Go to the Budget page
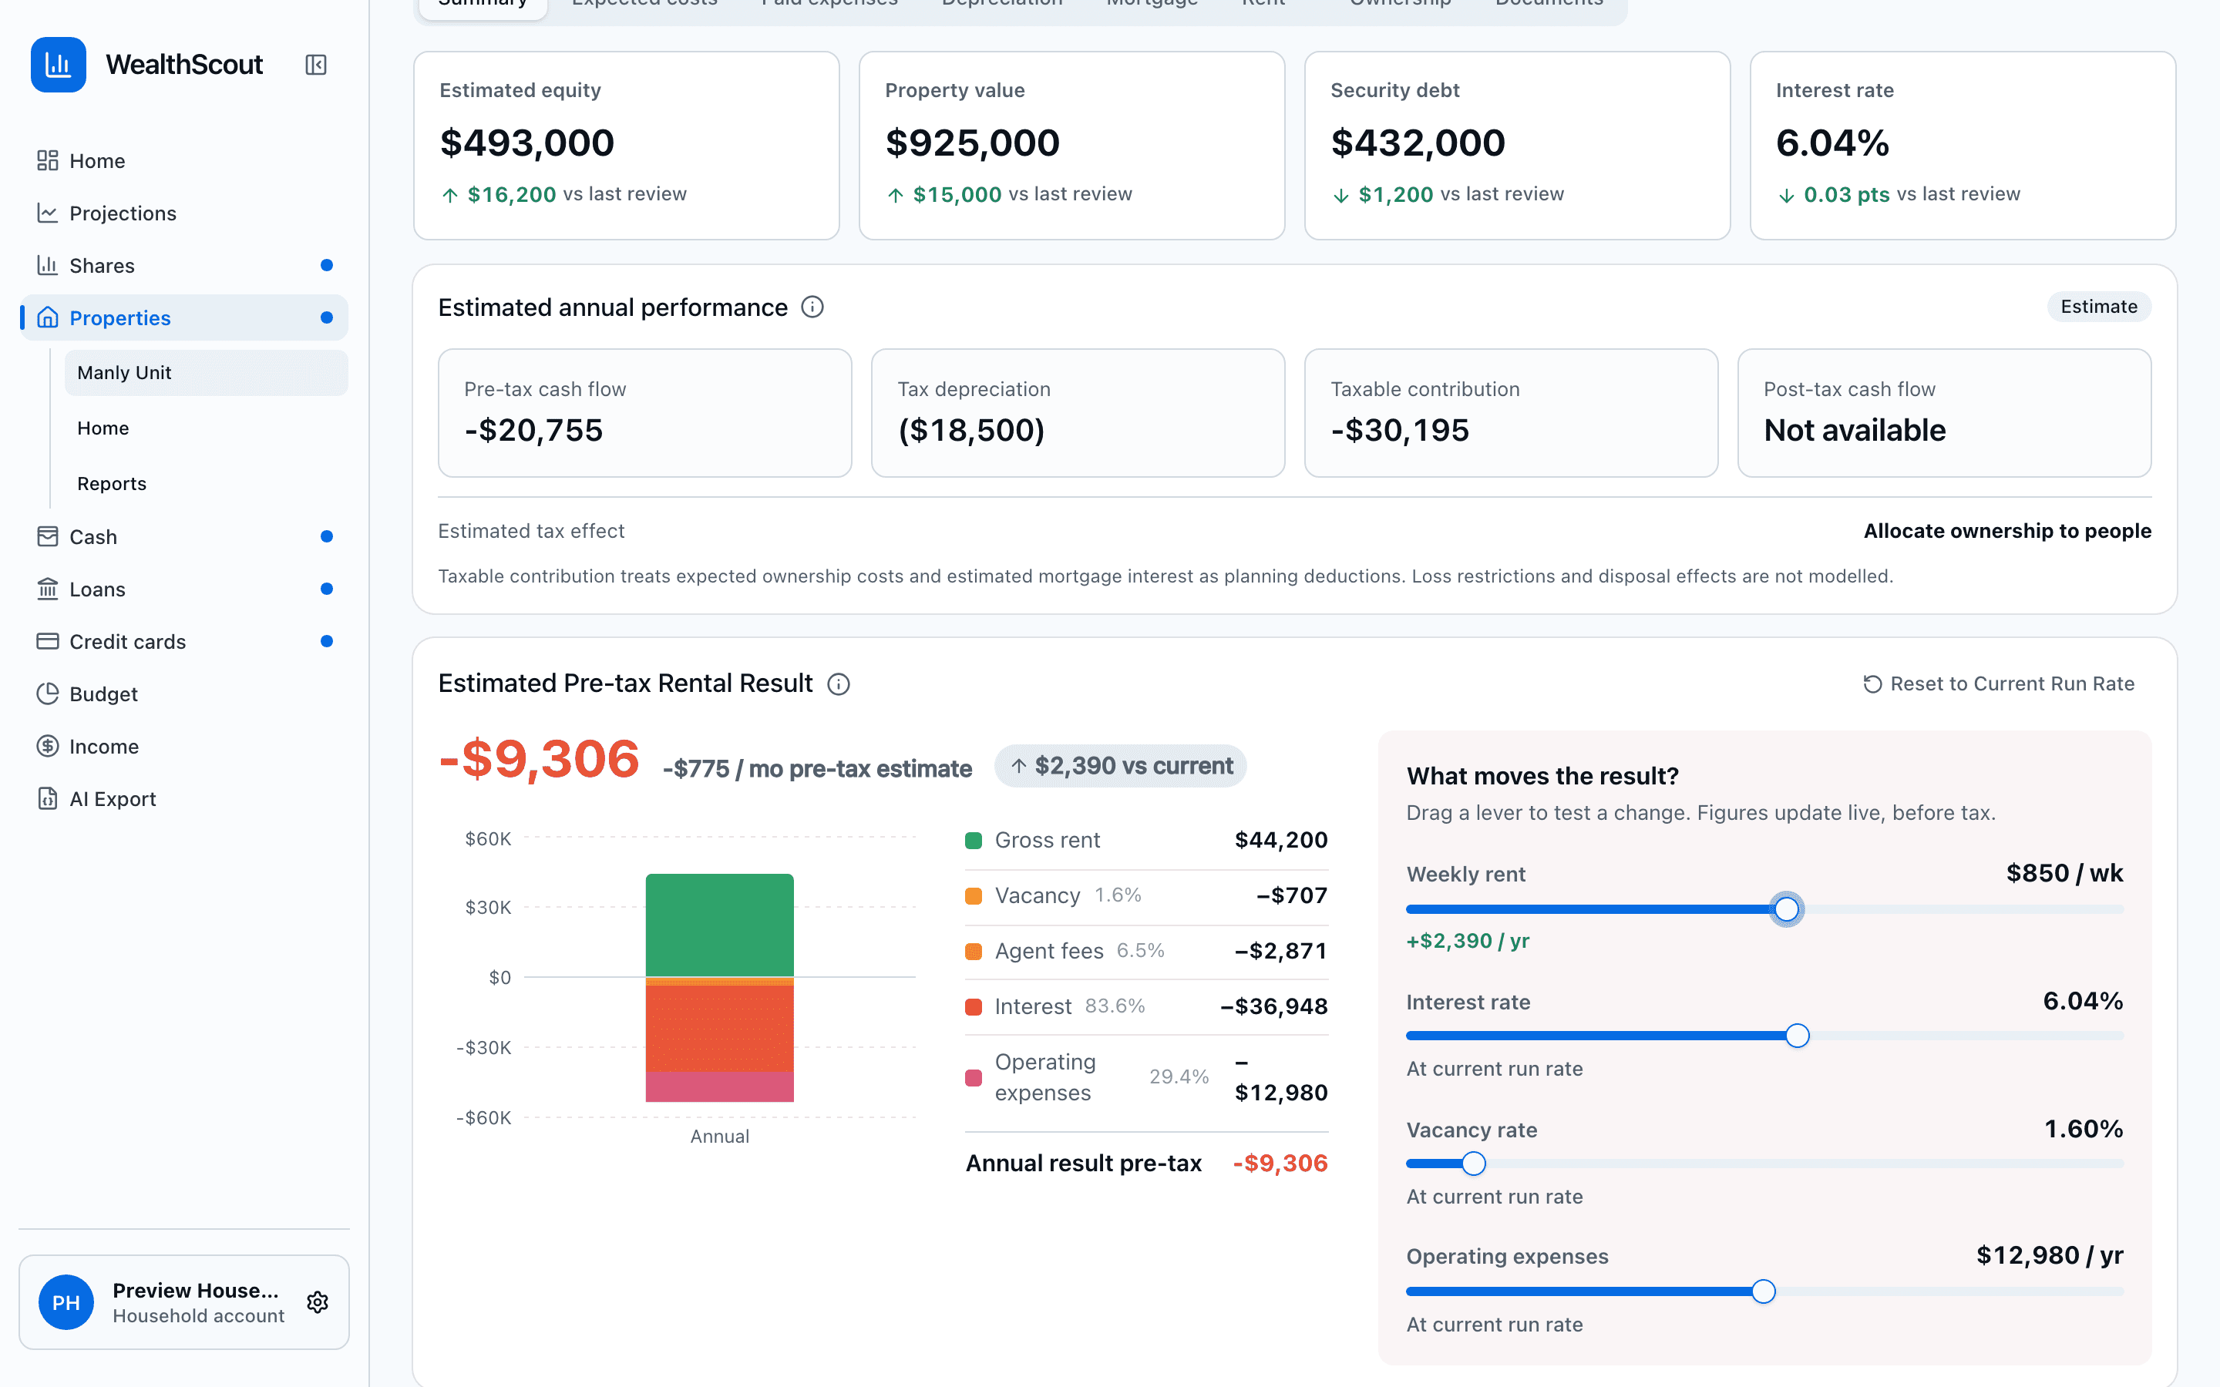Viewport: 2220px width, 1387px height. [183, 693]
